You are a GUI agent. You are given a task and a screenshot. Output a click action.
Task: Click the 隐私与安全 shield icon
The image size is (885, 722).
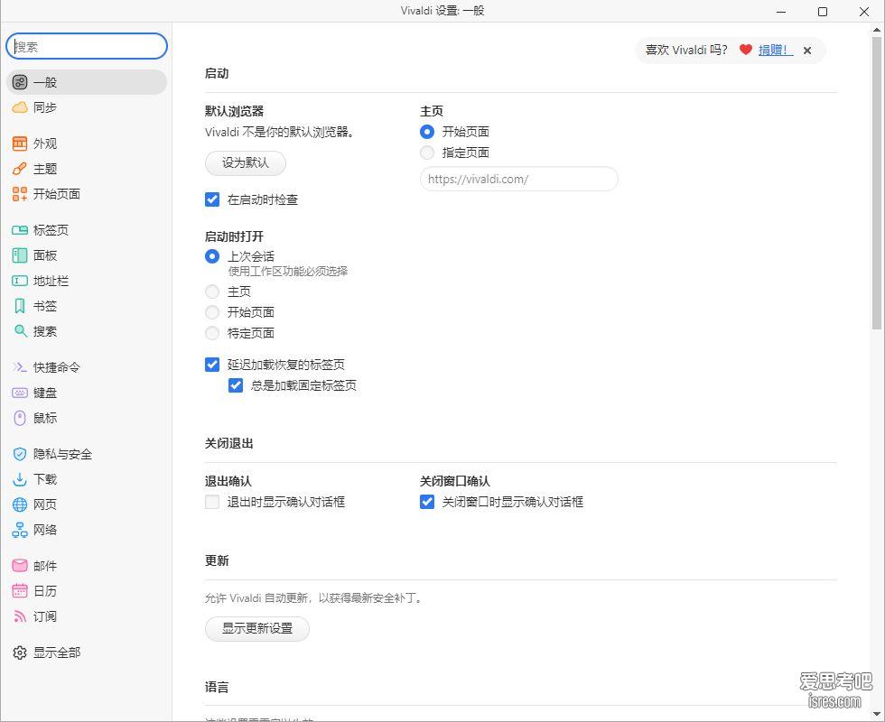pyautogui.click(x=20, y=454)
